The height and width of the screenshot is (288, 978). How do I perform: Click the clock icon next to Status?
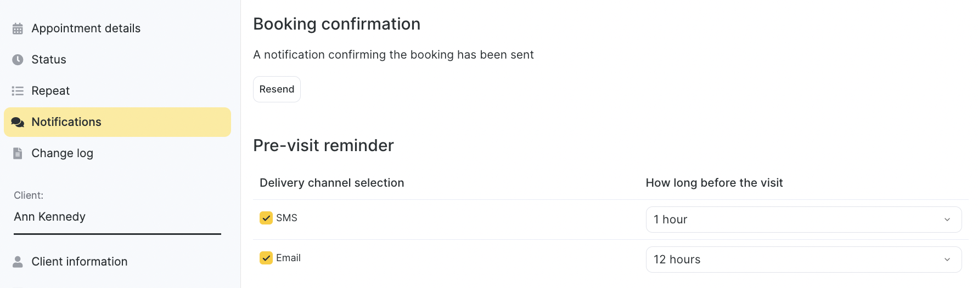click(18, 60)
